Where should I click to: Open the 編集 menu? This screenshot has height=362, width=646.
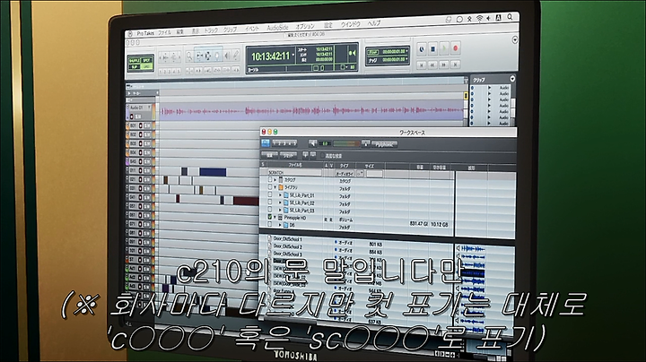click(180, 31)
